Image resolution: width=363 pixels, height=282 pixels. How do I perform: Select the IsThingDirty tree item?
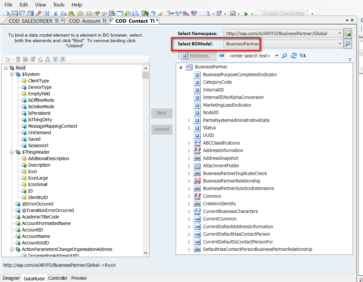coord(40,120)
